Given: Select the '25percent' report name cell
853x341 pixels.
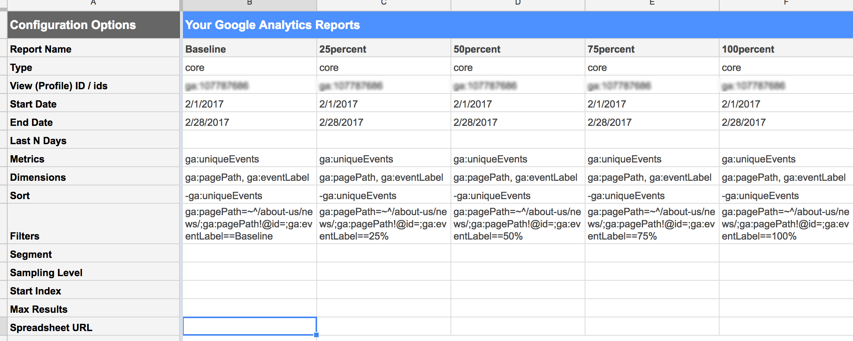Looking at the screenshot, I should tap(383, 49).
